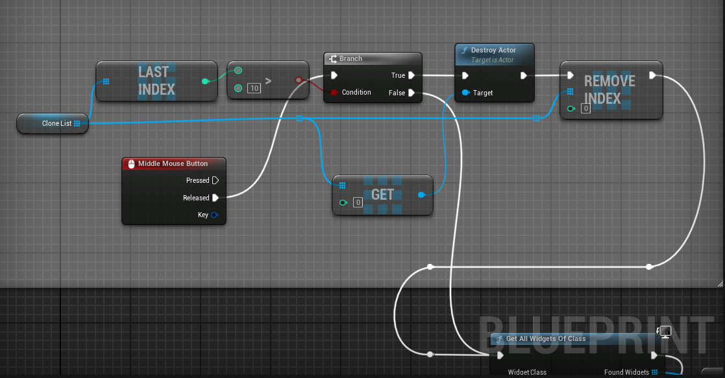This screenshot has height=378, width=725.
Task: Click the Branch True output pin
Action: pyautogui.click(x=412, y=75)
